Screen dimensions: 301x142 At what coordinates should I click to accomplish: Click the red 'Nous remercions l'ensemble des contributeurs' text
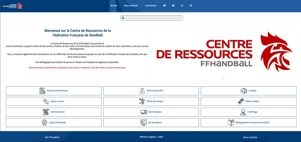point(77,68)
